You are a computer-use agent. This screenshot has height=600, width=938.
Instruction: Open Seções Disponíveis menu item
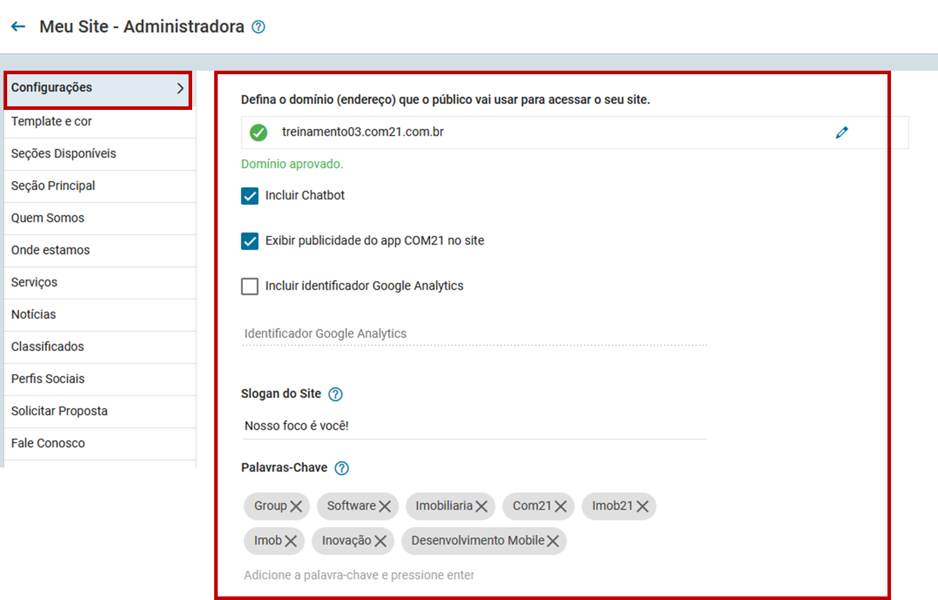pos(100,154)
